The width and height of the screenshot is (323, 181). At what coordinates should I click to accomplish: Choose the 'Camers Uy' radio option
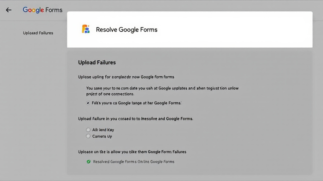88,136
